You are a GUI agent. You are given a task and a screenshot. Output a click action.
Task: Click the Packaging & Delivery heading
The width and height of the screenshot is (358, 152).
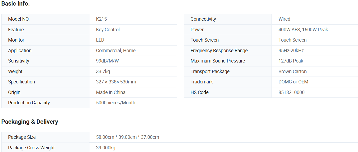pyautogui.click(x=30, y=122)
